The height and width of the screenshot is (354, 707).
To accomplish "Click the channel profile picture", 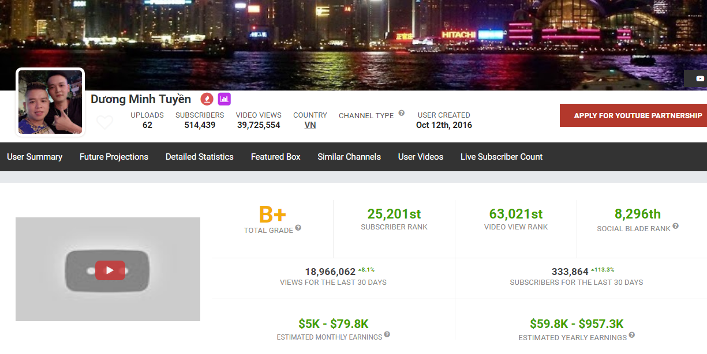I will 50,103.
